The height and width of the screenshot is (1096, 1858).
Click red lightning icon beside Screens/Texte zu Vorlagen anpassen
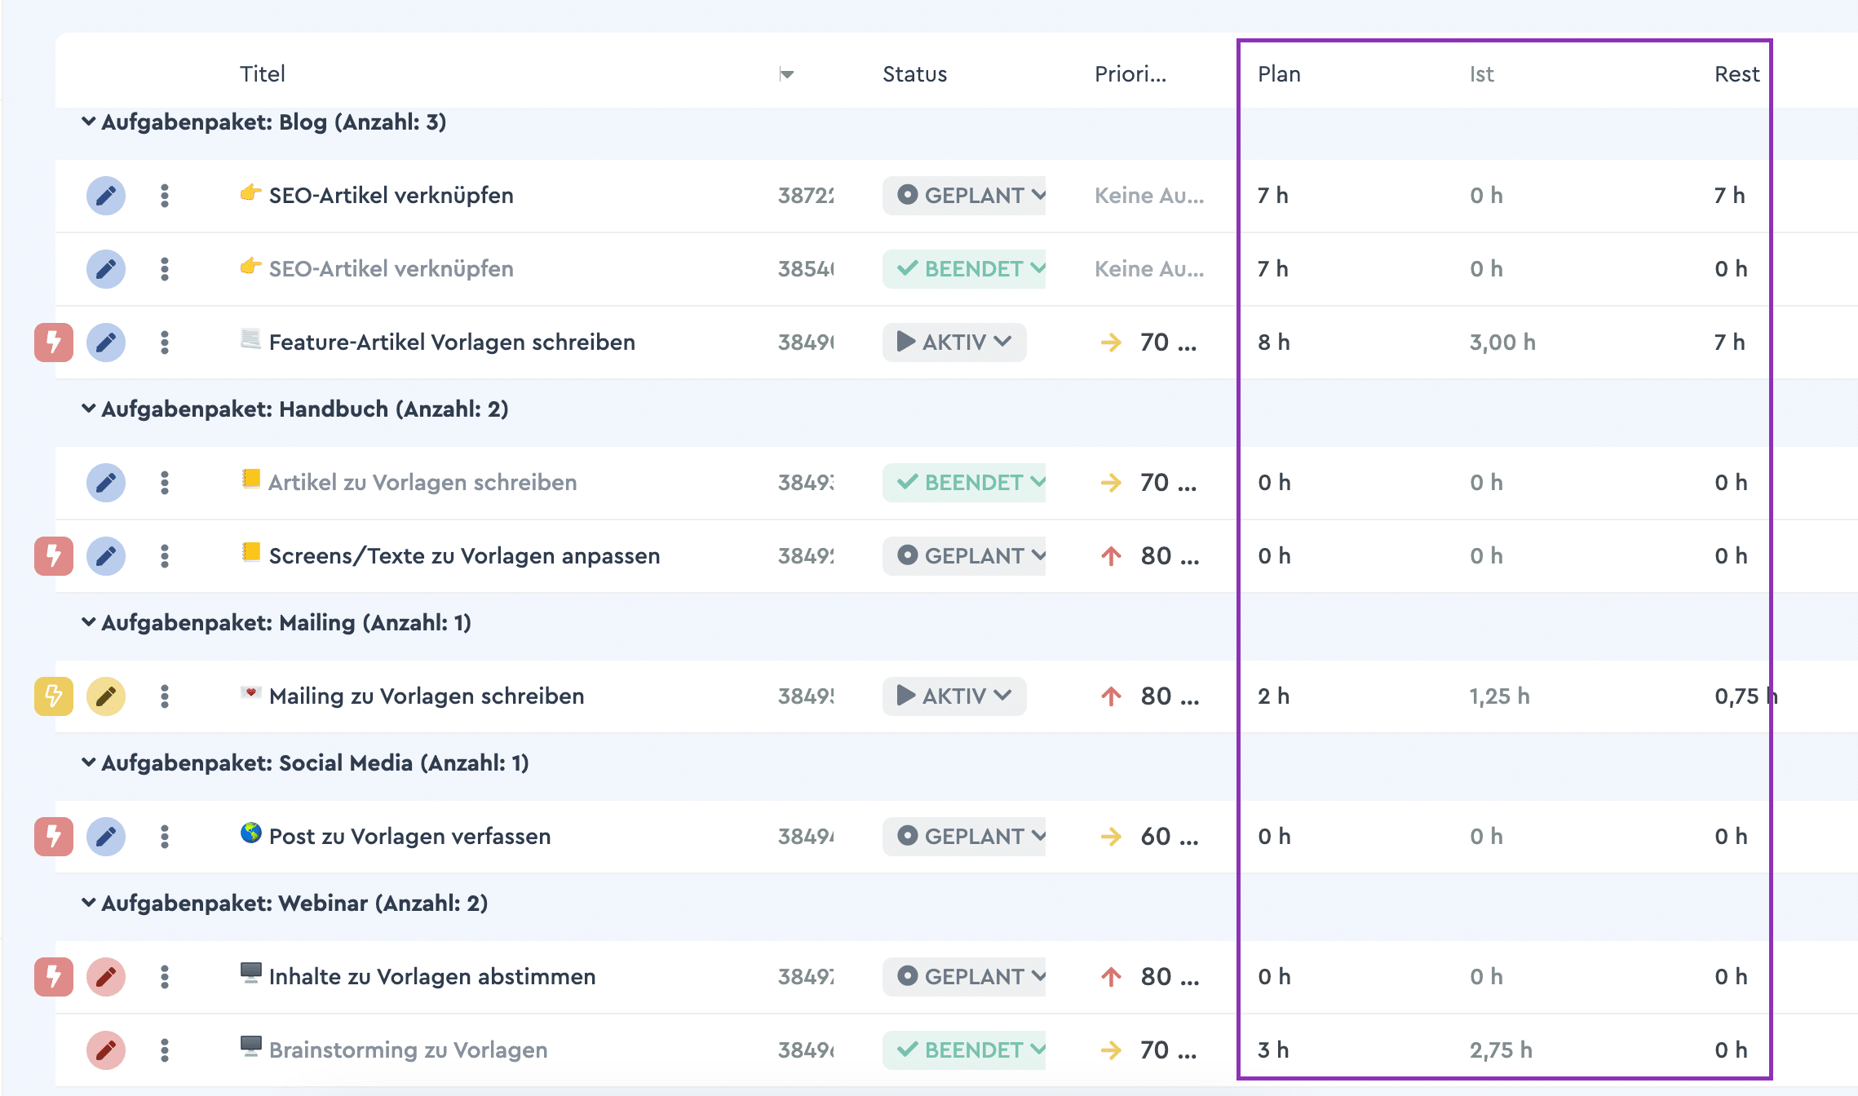click(54, 556)
